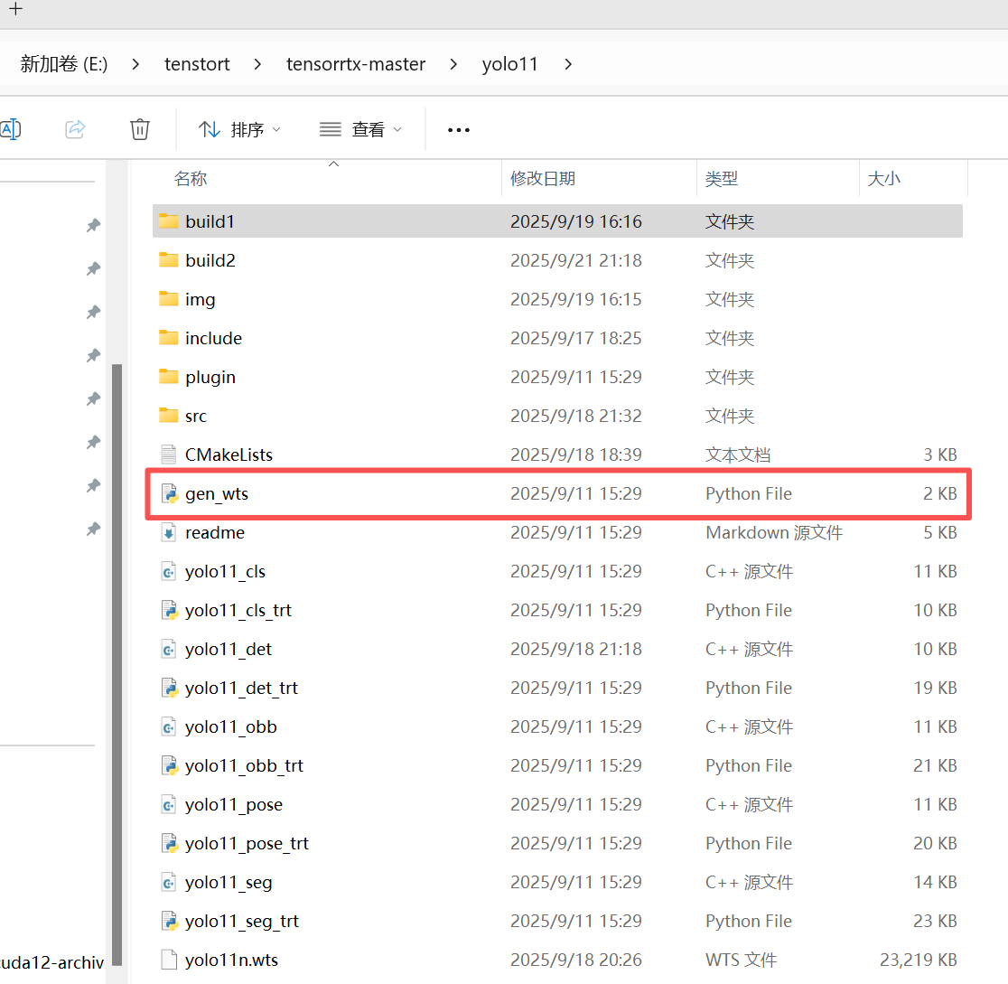The height and width of the screenshot is (984, 1008).
Task: Sort by the 类型 column header
Action: (722, 179)
